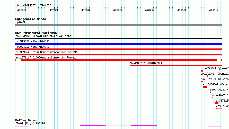Open variant label esv3583785 (Uddin2014)
This screenshot has width=229, height=129.
click(x=146, y=63)
